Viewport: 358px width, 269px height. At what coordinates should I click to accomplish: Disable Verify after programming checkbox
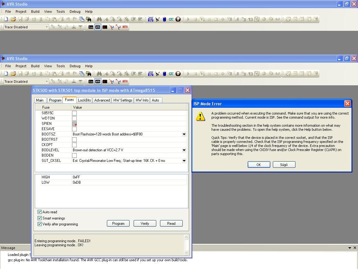[x=40, y=224]
